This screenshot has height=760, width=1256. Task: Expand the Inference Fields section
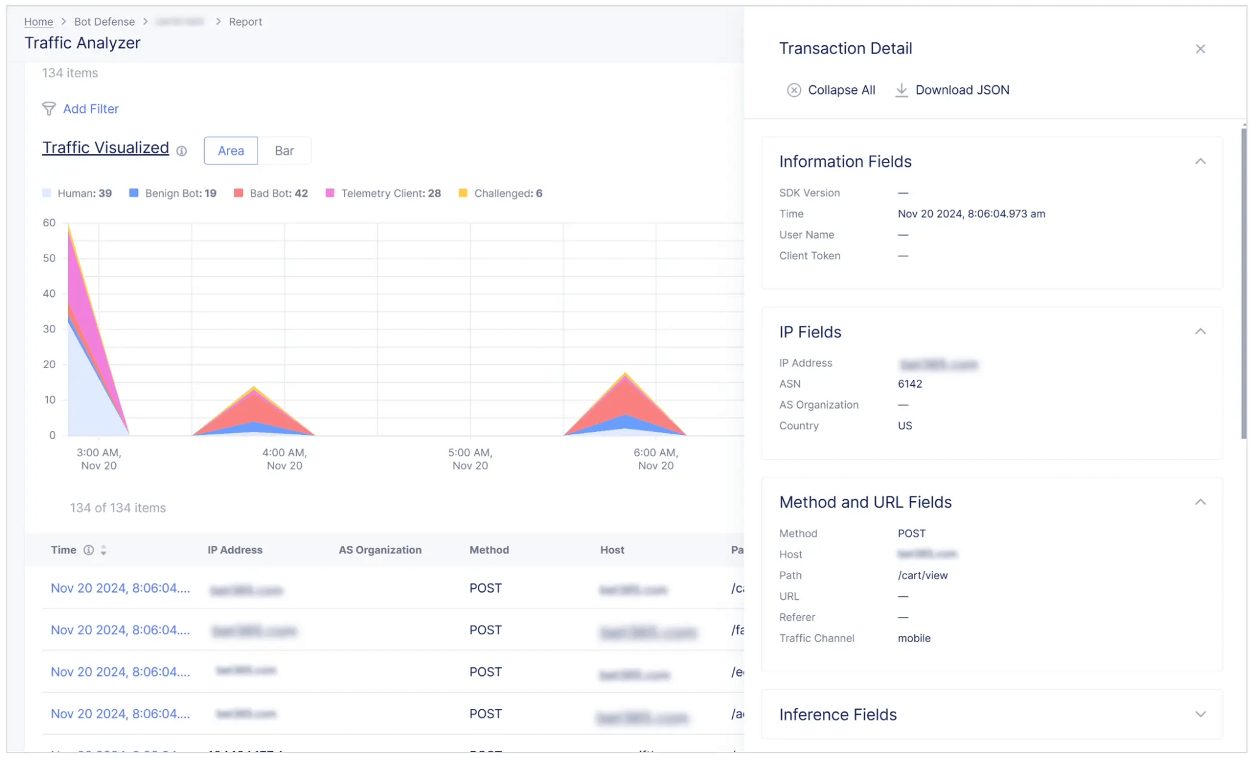coord(1201,714)
